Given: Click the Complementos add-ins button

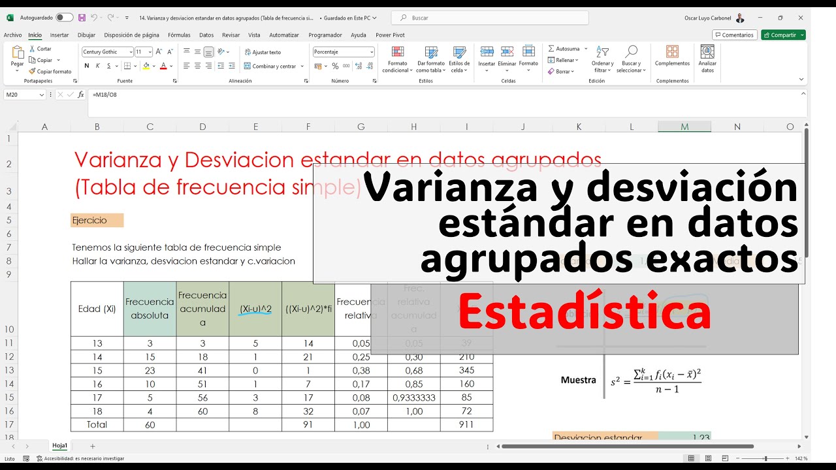Looking at the screenshot, I should click(x=672, y=56).
